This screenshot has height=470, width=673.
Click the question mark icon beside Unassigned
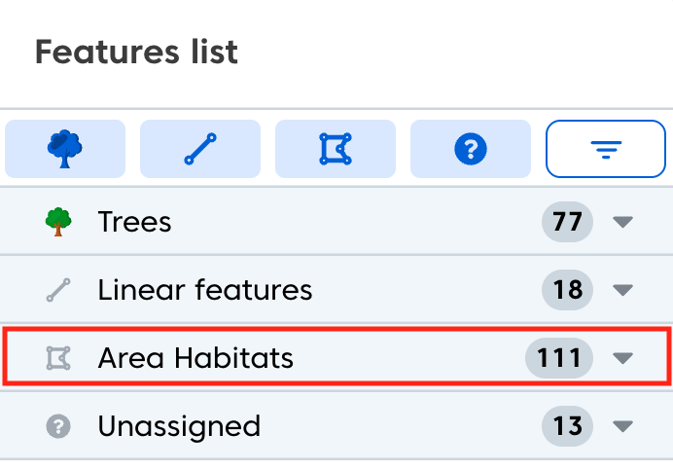(59, 426)
